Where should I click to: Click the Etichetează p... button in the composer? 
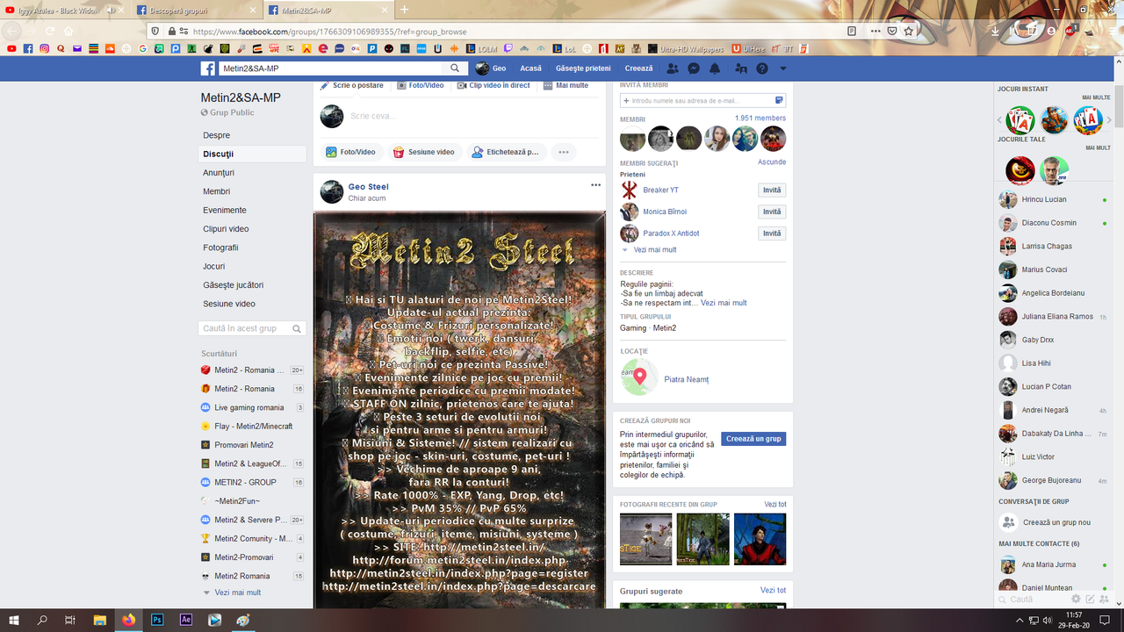(506, 152)
